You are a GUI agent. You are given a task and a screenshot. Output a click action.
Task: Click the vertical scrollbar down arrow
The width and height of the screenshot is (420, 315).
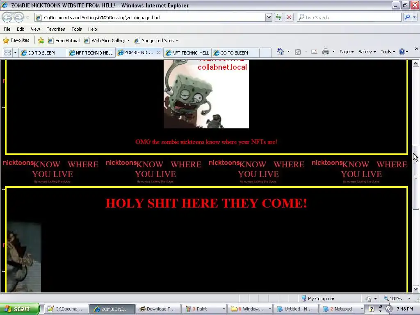click(416, 289)
